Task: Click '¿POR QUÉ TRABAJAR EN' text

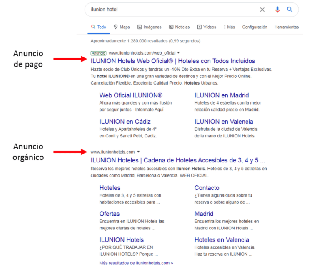Action: pyautogui.click(x=126, y=247)
